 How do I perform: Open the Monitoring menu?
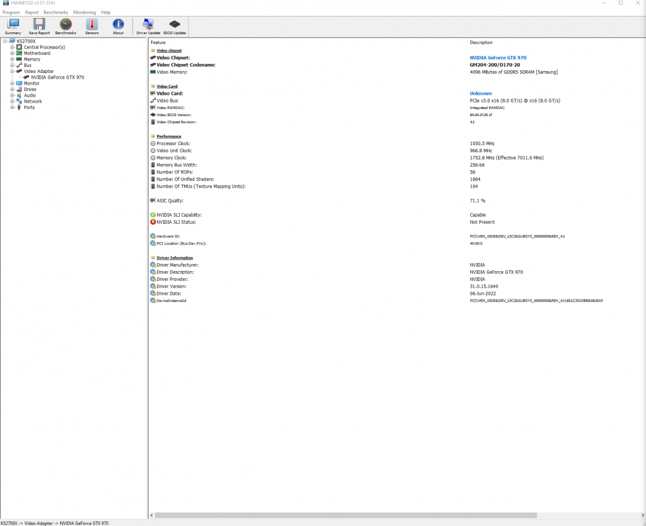[85, 12]
